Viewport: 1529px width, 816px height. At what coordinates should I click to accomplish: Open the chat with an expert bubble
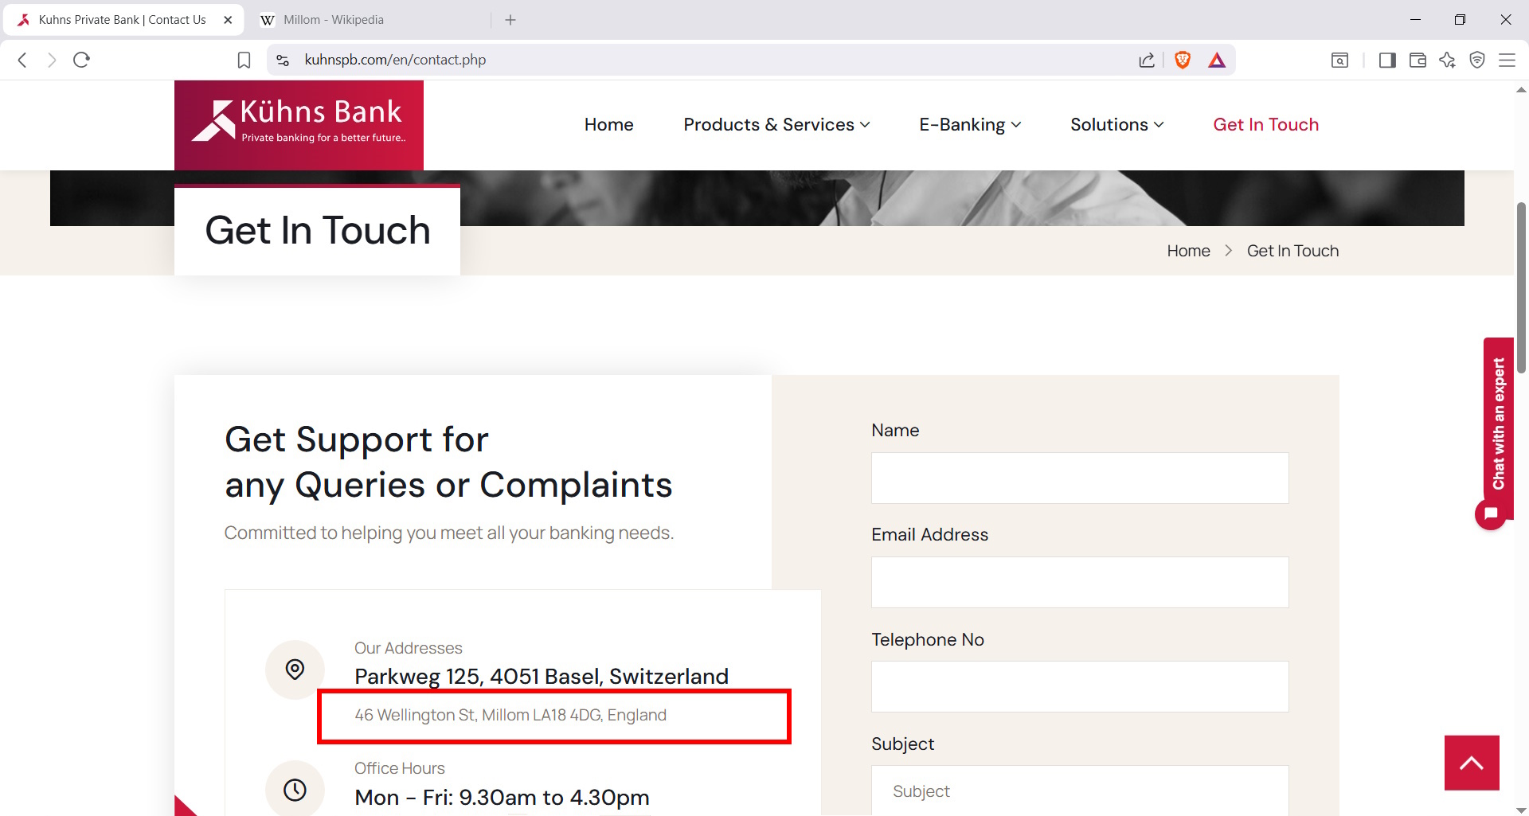[x=1491, y=513]
